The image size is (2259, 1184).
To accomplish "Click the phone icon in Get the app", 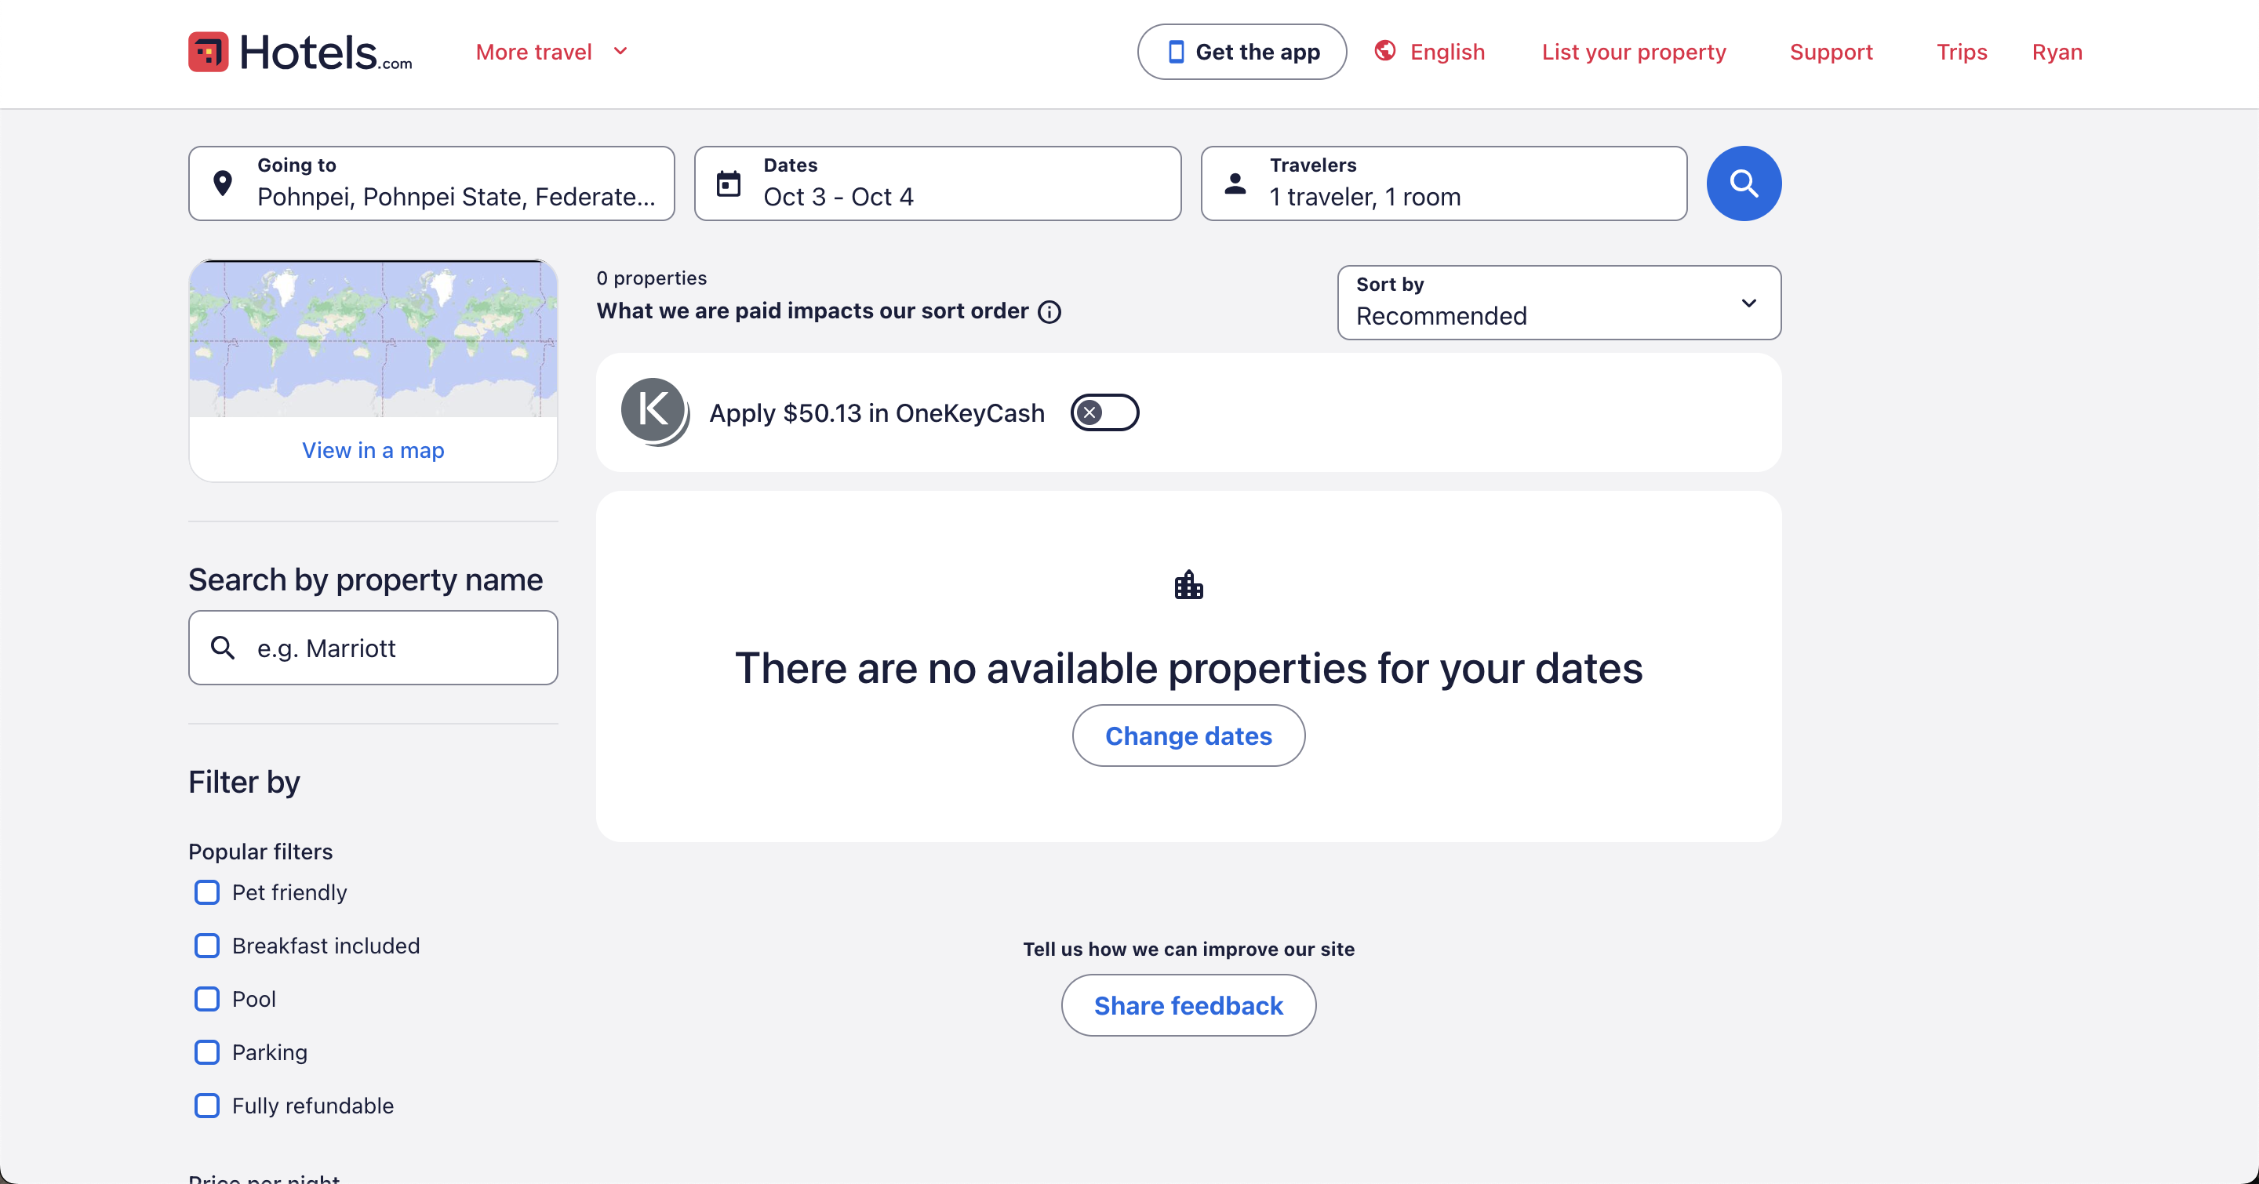I will (x=1176, y=52).
